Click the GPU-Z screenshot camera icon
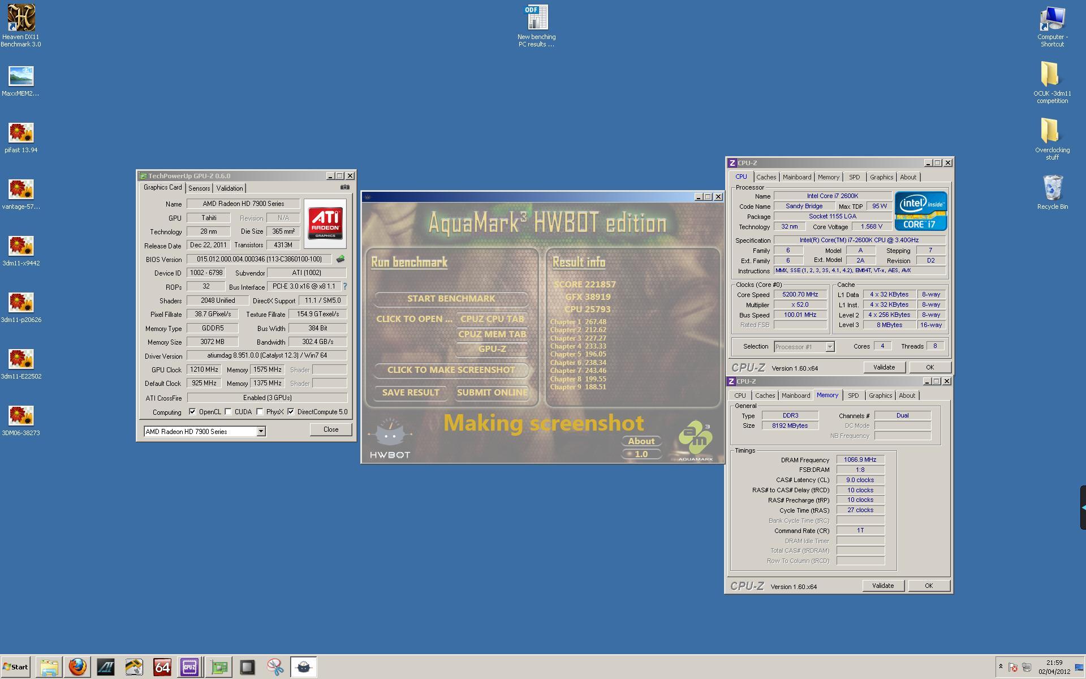The height and width of the screenshot is (679, 1086). [x=344, y=187]
